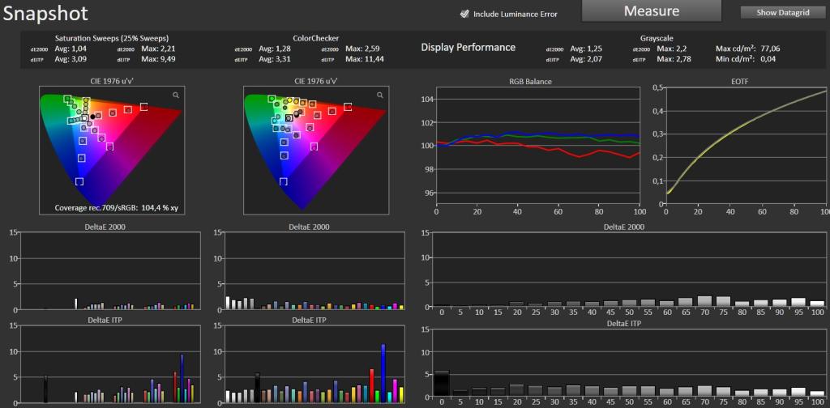Click the 0% black bar in Grayscale DeltaE ITP
830x408 pixels.
tap(442, 385)
